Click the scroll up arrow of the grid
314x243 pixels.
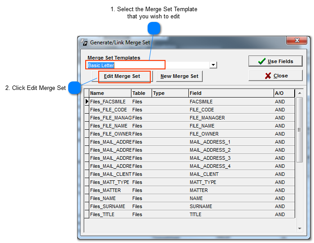300,93
